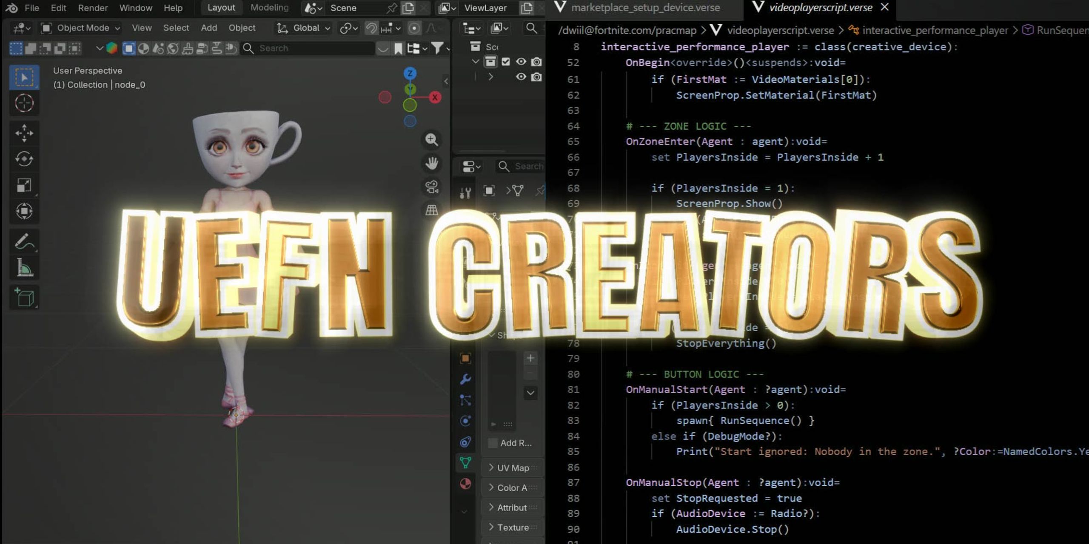Click the interactive_performance_player breadcrumb
Image resolution: width=1089 pixels, height=544 pixels.
pyautogui.click(x=929, y=30)
